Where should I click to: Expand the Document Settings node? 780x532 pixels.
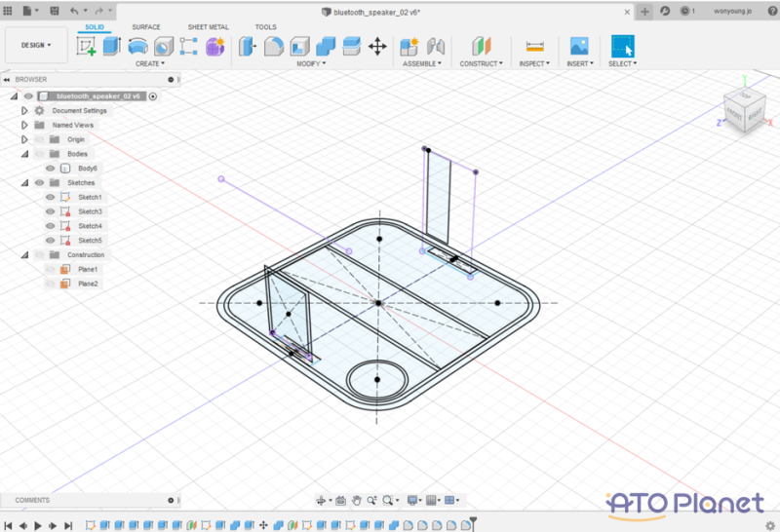click(24, 111)
